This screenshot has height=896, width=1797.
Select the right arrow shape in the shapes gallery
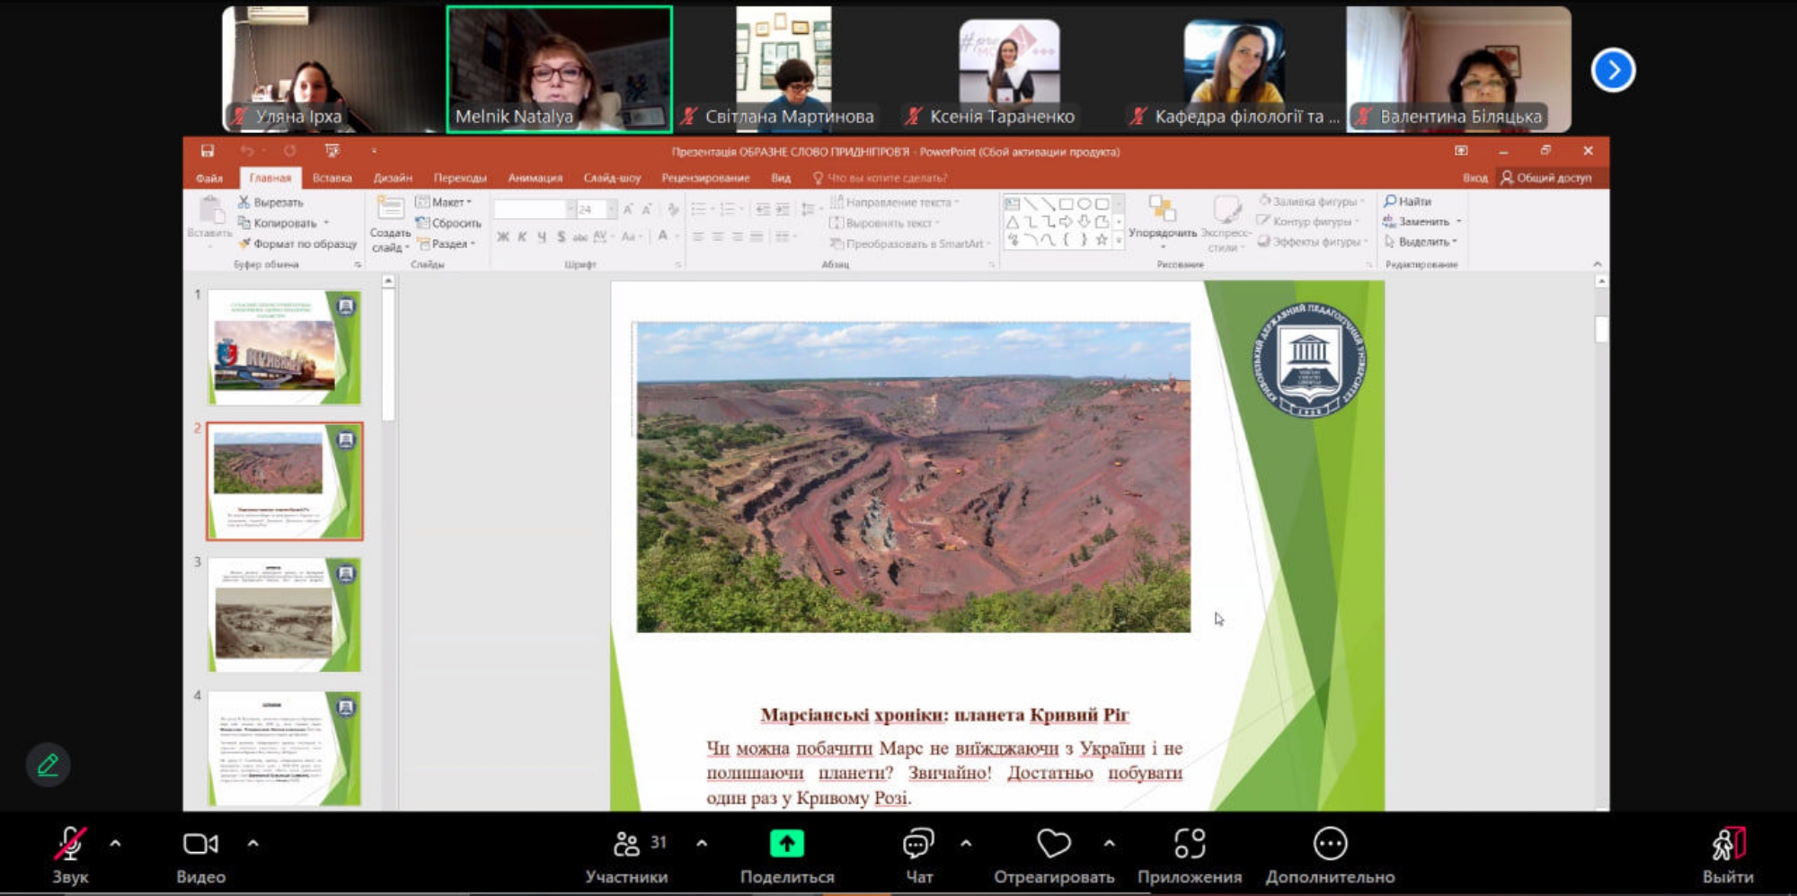1066,222
